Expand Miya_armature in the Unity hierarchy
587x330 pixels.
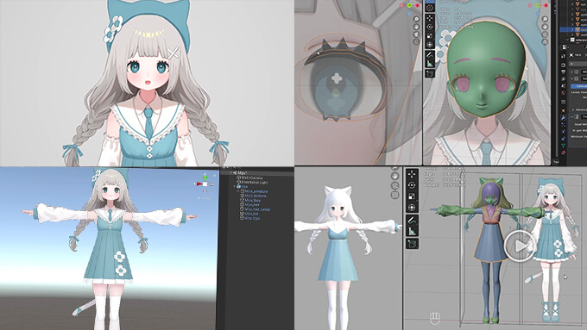tap(237, 191)
